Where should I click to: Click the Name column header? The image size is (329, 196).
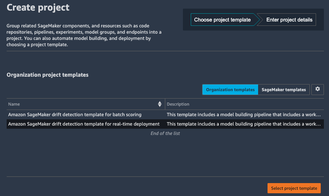click(14, 104)
